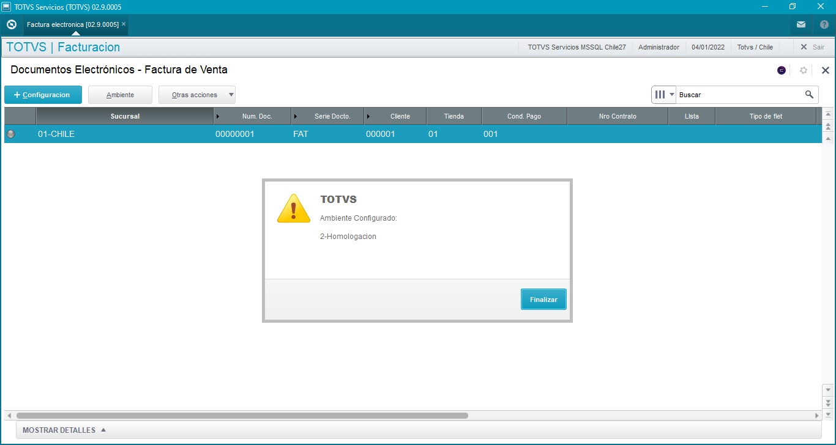The width and height of the screenshot is (836, 445).
Task: Click the Ambiente button
Action: tap(120, 95)
